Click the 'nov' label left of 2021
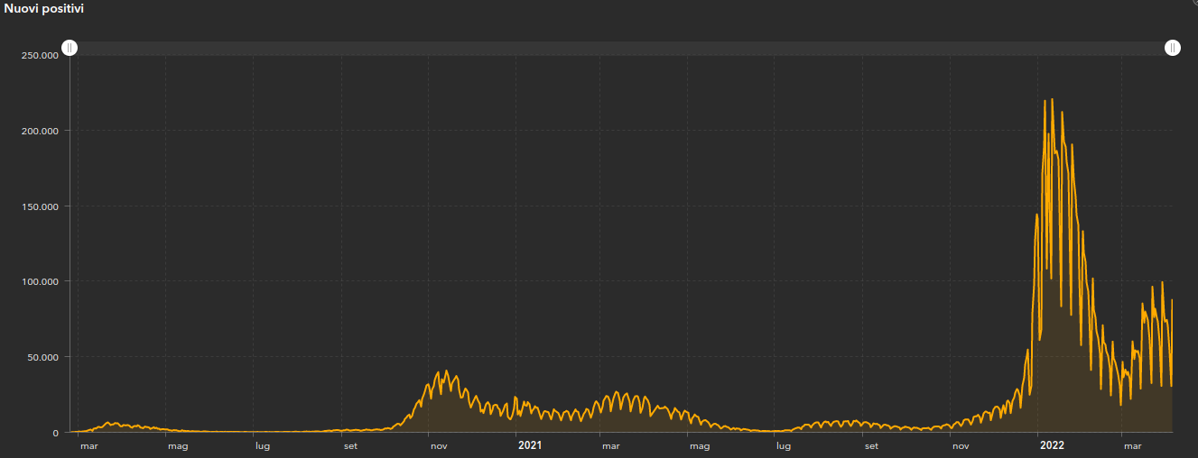Screen dimensions: 1198x458 point(439,445)
